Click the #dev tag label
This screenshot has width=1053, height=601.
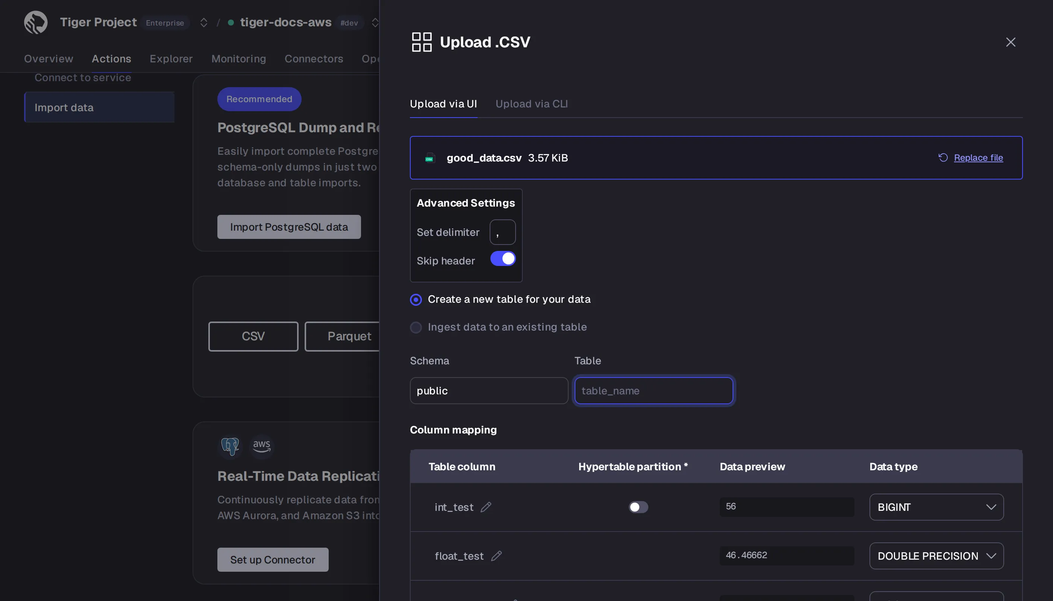(x=349, y=23)
